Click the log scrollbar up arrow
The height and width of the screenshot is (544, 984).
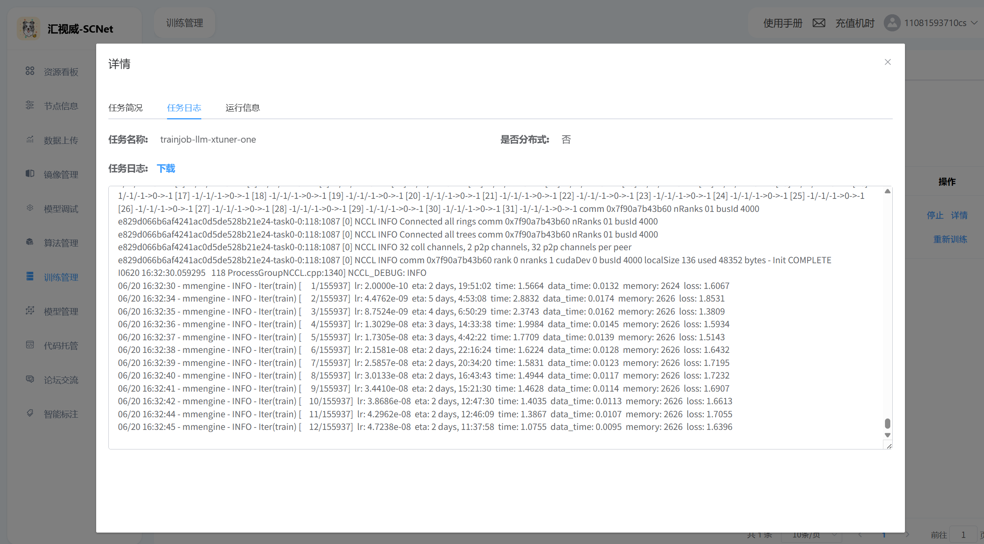pos(887,191)
